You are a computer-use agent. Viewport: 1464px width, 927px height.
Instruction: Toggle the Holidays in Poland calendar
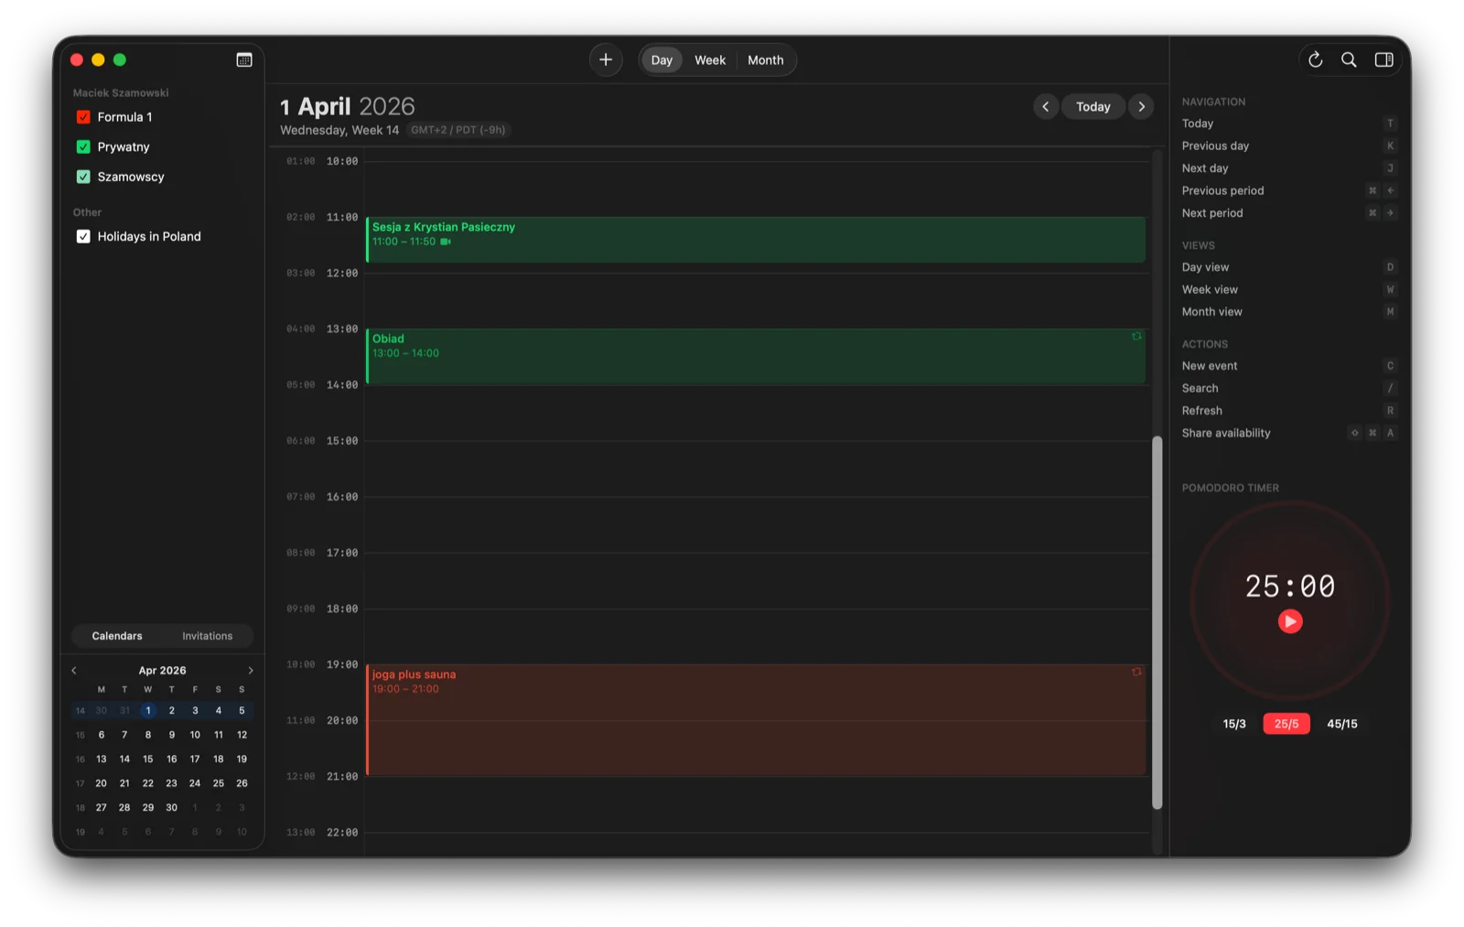pos(82,236)
